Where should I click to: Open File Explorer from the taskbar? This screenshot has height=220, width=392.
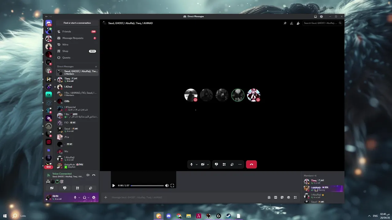pyautogui.click(x=188, y=216)
